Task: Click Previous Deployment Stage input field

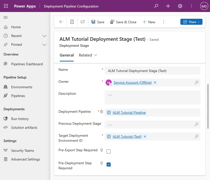Action: (x=152, y=124)
